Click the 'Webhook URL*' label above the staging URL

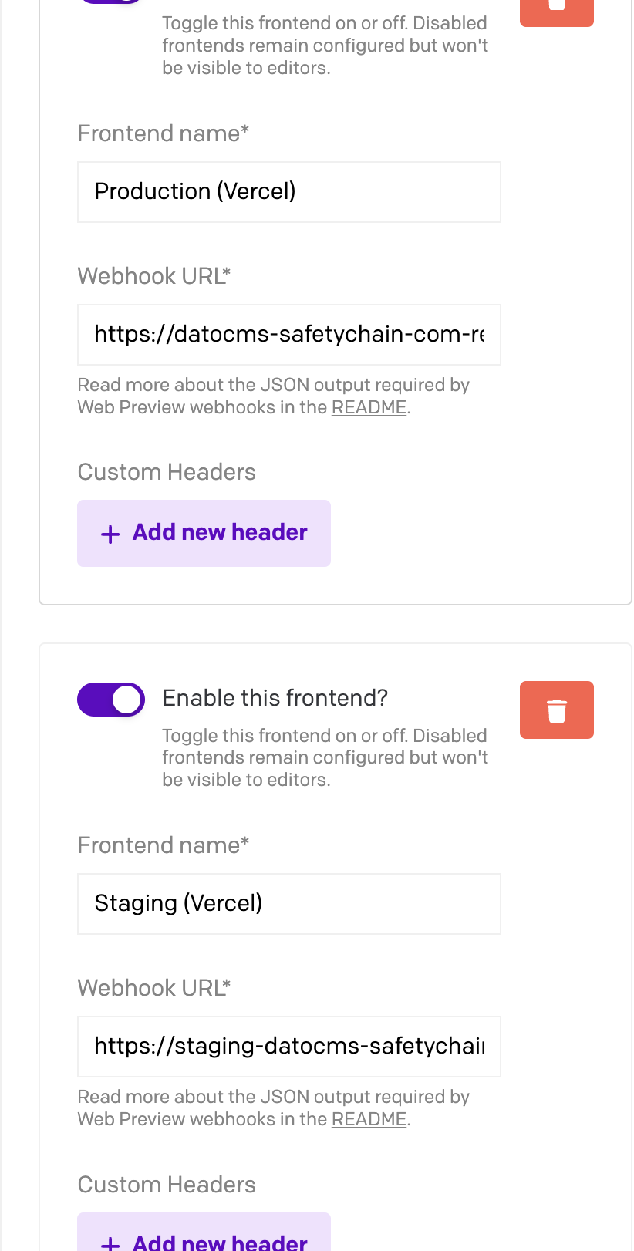coord(154,988)
